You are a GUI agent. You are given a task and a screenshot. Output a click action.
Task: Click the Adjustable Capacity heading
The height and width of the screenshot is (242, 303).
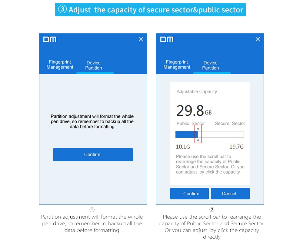point(197,91)
